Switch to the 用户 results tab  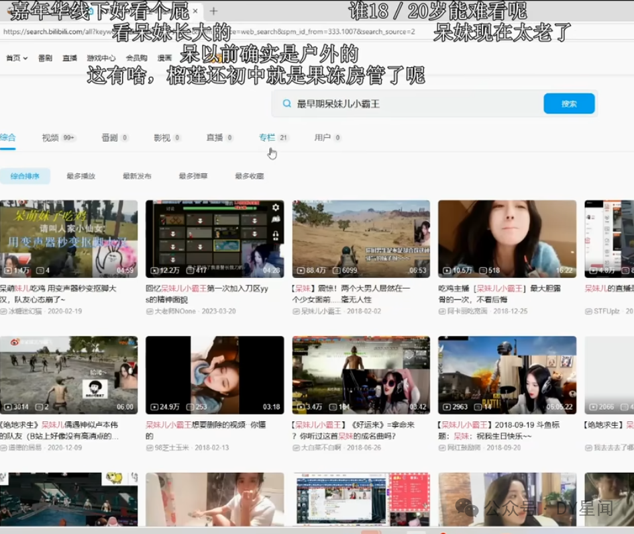[x=327, y=138]
